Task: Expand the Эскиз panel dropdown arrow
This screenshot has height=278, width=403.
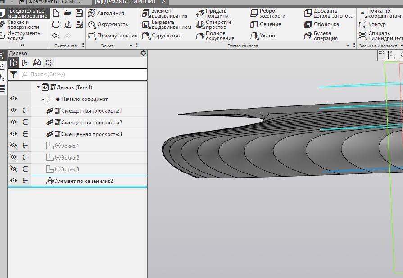Action: coord(131,46)
